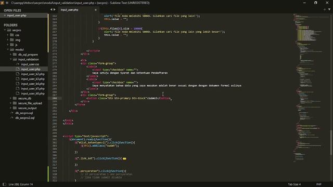Viewport: 333px width, 187px height.
Task: Close input_user.php in Open Files list
Action: point(5,16)
